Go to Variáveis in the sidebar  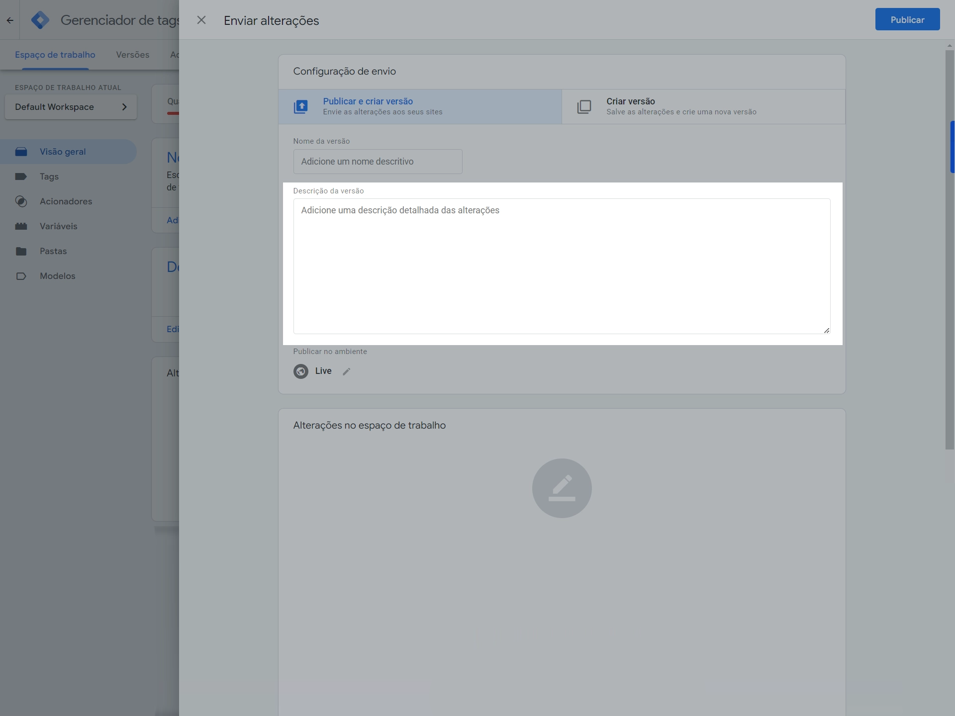click(x=58, y=226)
